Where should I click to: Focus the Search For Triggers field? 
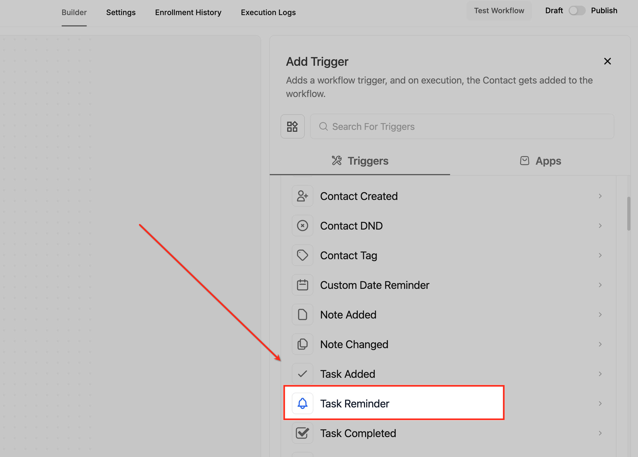tap(462, 127)
